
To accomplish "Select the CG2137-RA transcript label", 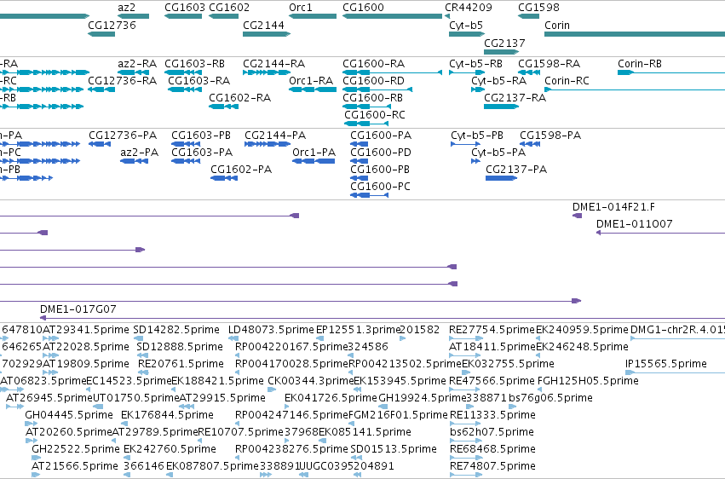I will click(515, 98).
